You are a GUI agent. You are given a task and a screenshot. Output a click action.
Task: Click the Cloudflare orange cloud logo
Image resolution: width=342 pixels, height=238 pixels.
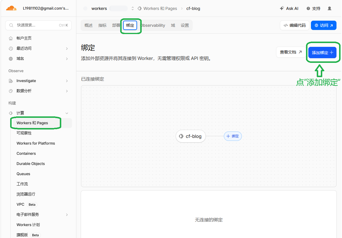click(11, 8)
